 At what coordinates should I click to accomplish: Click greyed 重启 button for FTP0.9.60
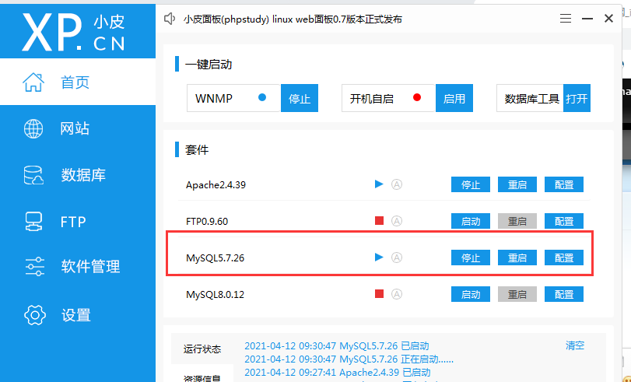pyautogui.click(x=517, y=221)
